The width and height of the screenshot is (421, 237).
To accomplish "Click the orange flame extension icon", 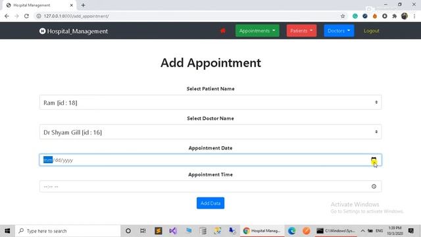I will [x=375, y=16].
